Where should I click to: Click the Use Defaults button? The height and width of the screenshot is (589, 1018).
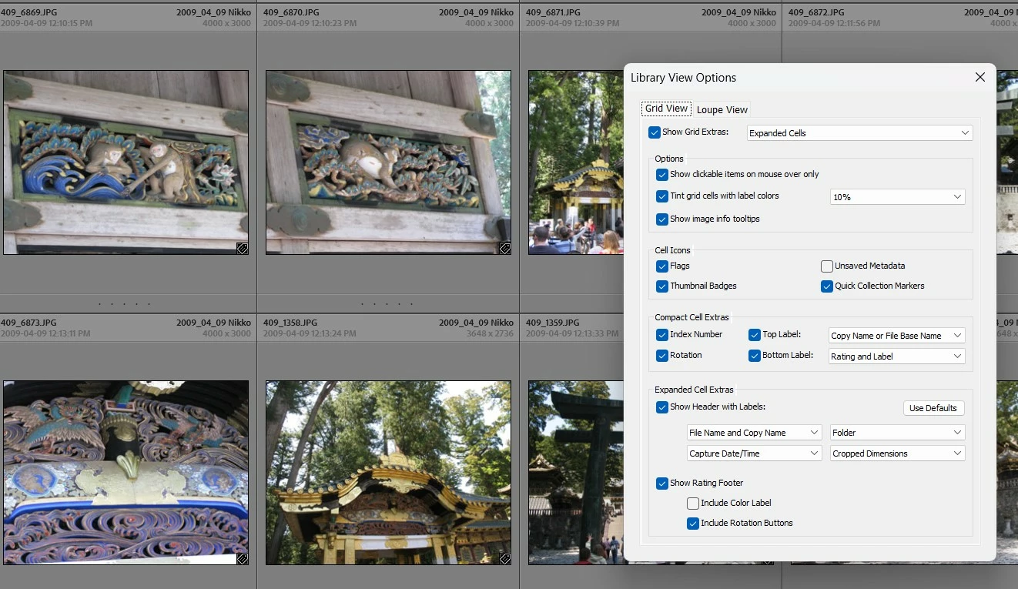click(933, 408)
